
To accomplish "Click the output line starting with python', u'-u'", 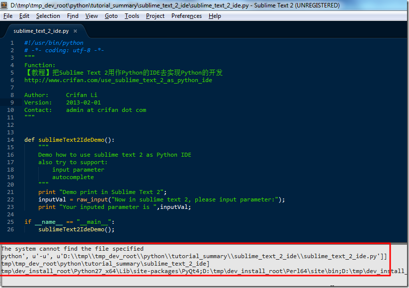I will [x=194, y=256].
